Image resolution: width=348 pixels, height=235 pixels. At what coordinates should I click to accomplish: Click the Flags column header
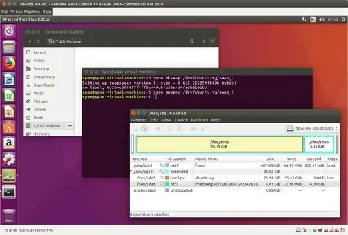pos(333,159)
